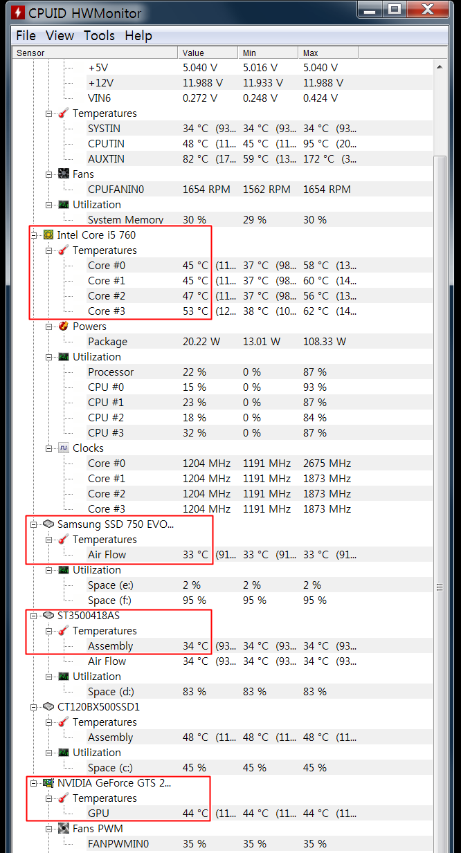Collapse the CT120BX500SSD1 node

(34, 707)
